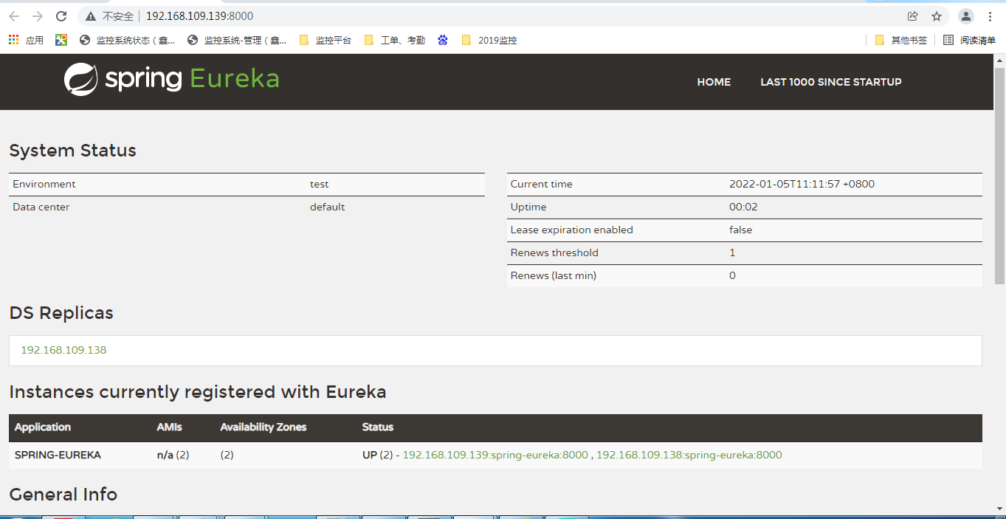Click the Current time value 2022-01-05T11:11:57
This screenshot has width=1006, height=519.
(802, 184)
